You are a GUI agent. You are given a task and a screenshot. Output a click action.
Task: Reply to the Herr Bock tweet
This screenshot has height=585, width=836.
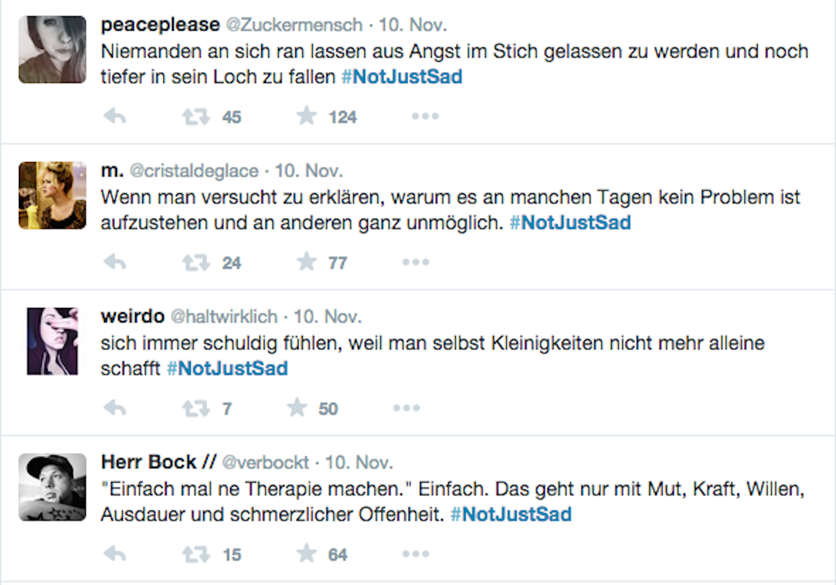coord(115,555)
